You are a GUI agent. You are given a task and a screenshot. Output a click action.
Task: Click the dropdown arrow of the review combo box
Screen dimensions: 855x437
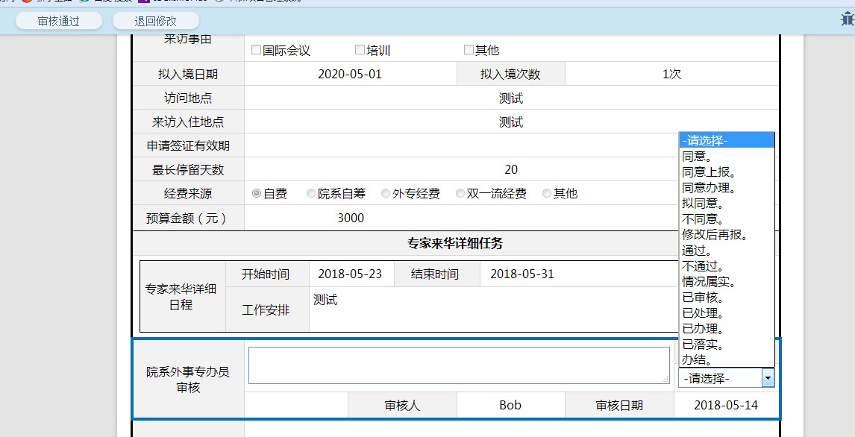tap(767, 378)
